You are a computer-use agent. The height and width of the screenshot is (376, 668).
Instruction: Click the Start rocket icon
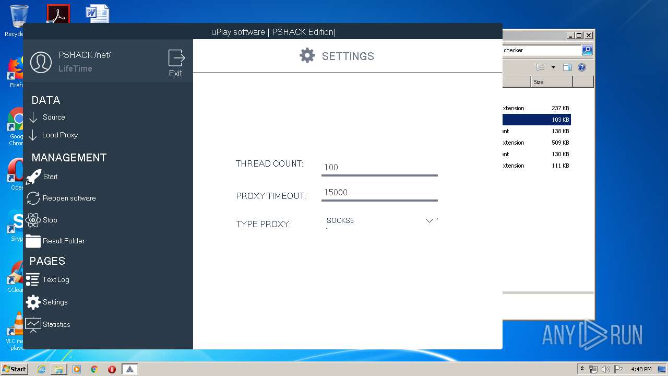click(x=33, y=177)
